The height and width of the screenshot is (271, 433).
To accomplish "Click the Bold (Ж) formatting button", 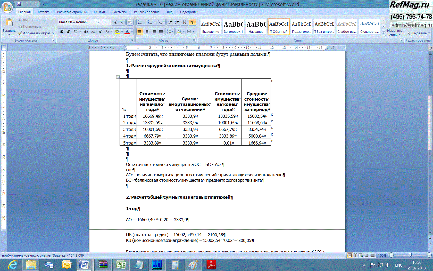I will pyautogui.click(x=61, y=32).
